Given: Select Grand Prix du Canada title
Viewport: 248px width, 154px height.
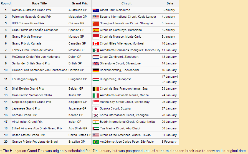Looking at the screenshot, I should pyautogui.click(x=27, y=43).
